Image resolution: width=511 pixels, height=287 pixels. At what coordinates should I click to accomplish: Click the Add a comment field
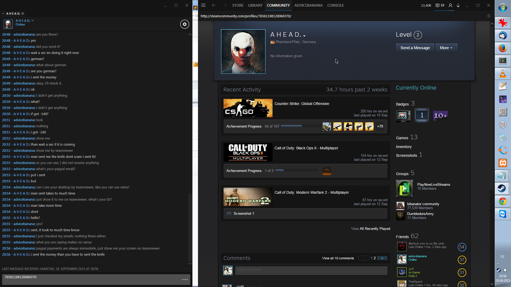[x=311, y=270]
